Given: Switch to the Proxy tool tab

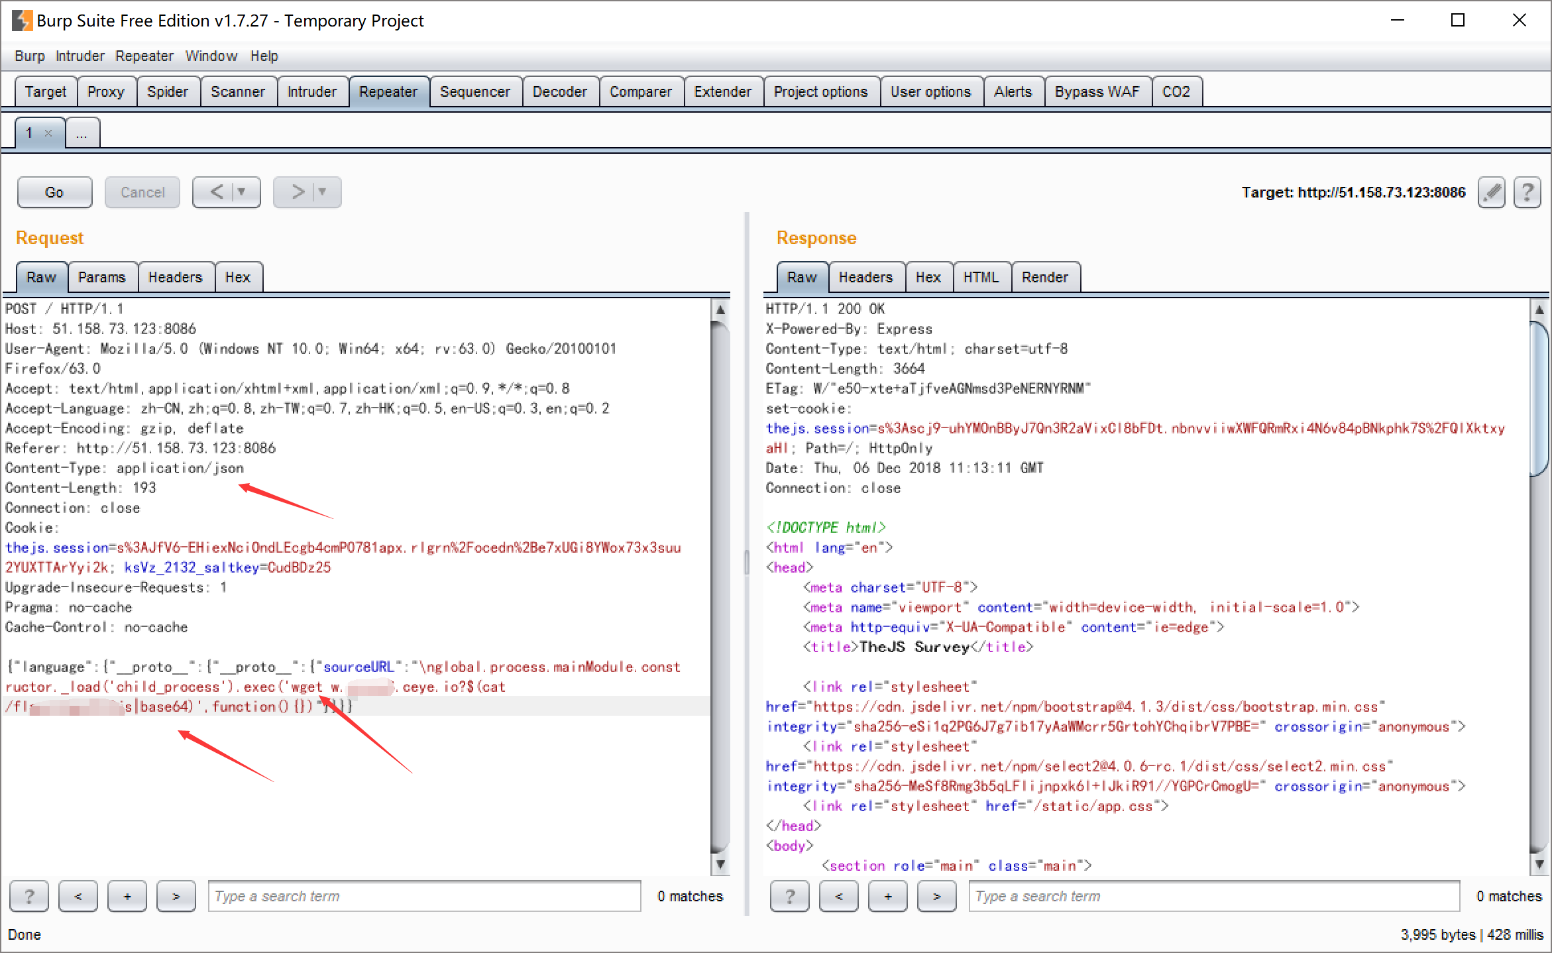Looking at the screenshot, I should (x=106, y=91).
